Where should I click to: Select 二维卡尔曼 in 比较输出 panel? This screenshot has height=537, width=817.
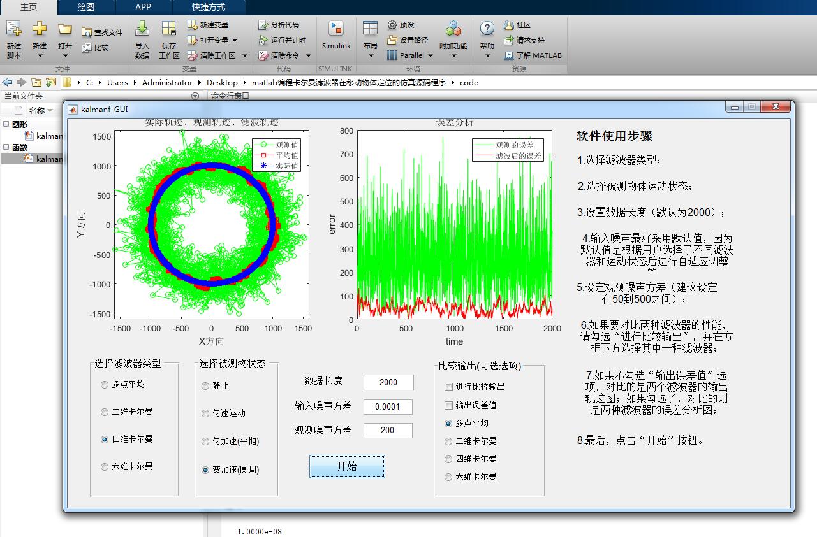pos(448,441)
